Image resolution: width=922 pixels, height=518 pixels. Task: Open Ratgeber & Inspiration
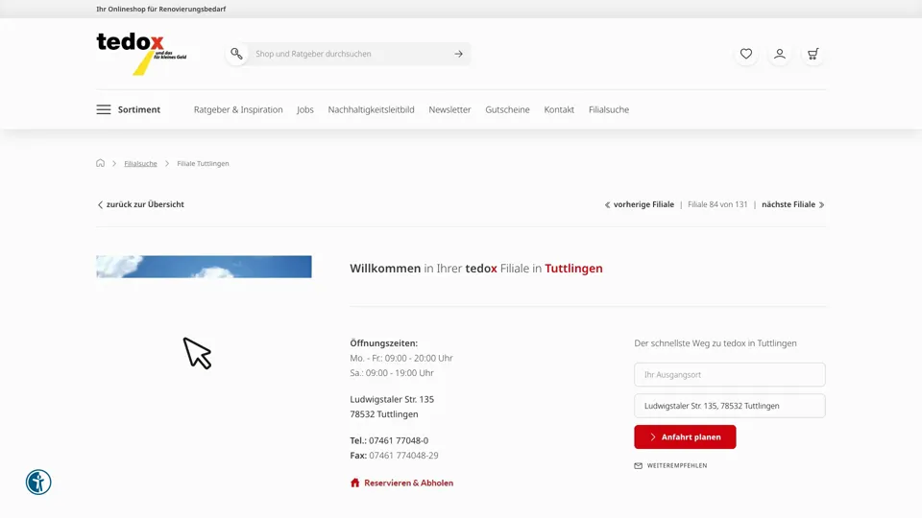click(x=238, y=109)
